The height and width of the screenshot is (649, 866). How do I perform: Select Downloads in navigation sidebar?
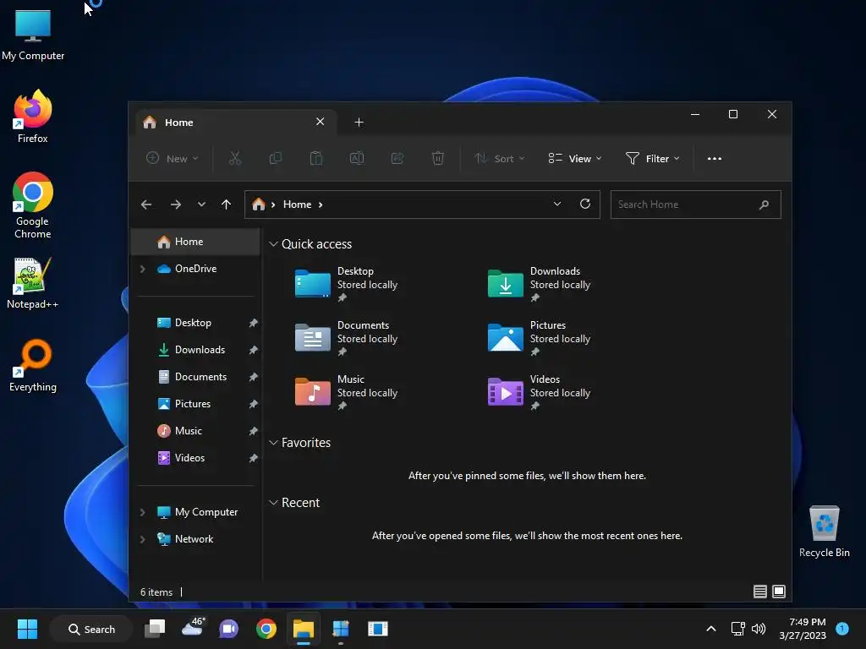click(x=195, y=350)
